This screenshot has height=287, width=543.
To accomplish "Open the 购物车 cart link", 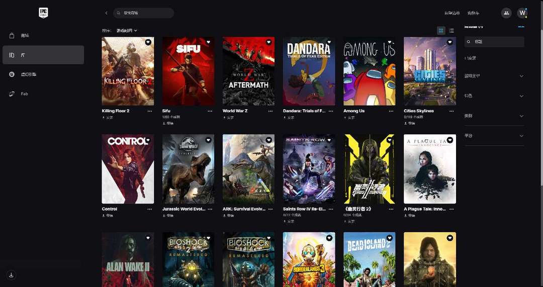I will (473, 13).
